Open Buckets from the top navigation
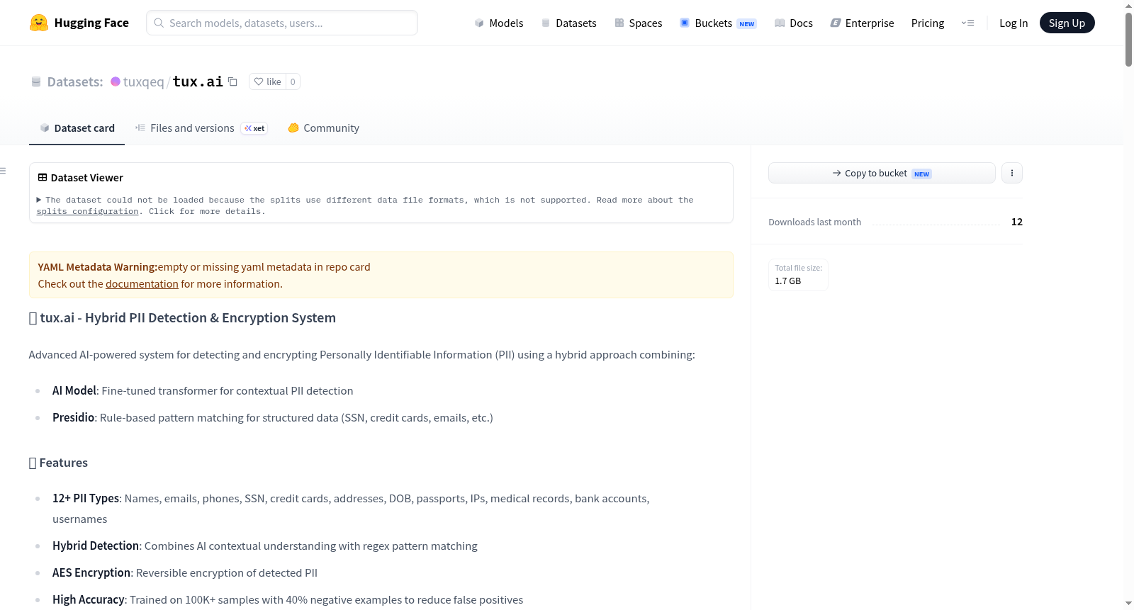 718,23
